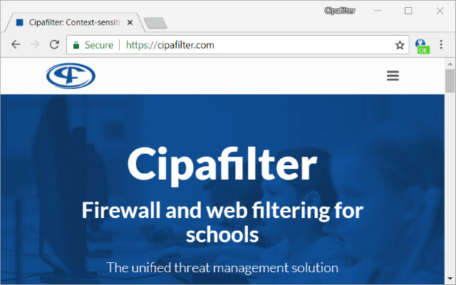Viewport: 456px width, 285px height.
Task: Click the forward navigation arrow
Action: (x=35, y=45)
